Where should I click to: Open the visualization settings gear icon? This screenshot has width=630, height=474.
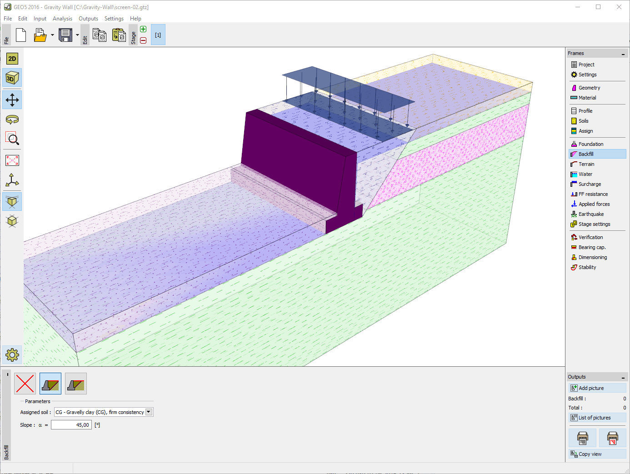[x=12, y=355]
